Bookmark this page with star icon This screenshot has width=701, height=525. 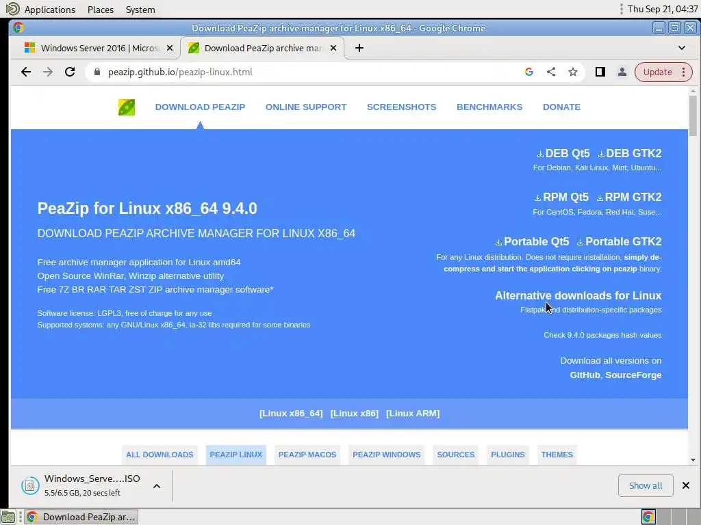click(x=573, y=72)
